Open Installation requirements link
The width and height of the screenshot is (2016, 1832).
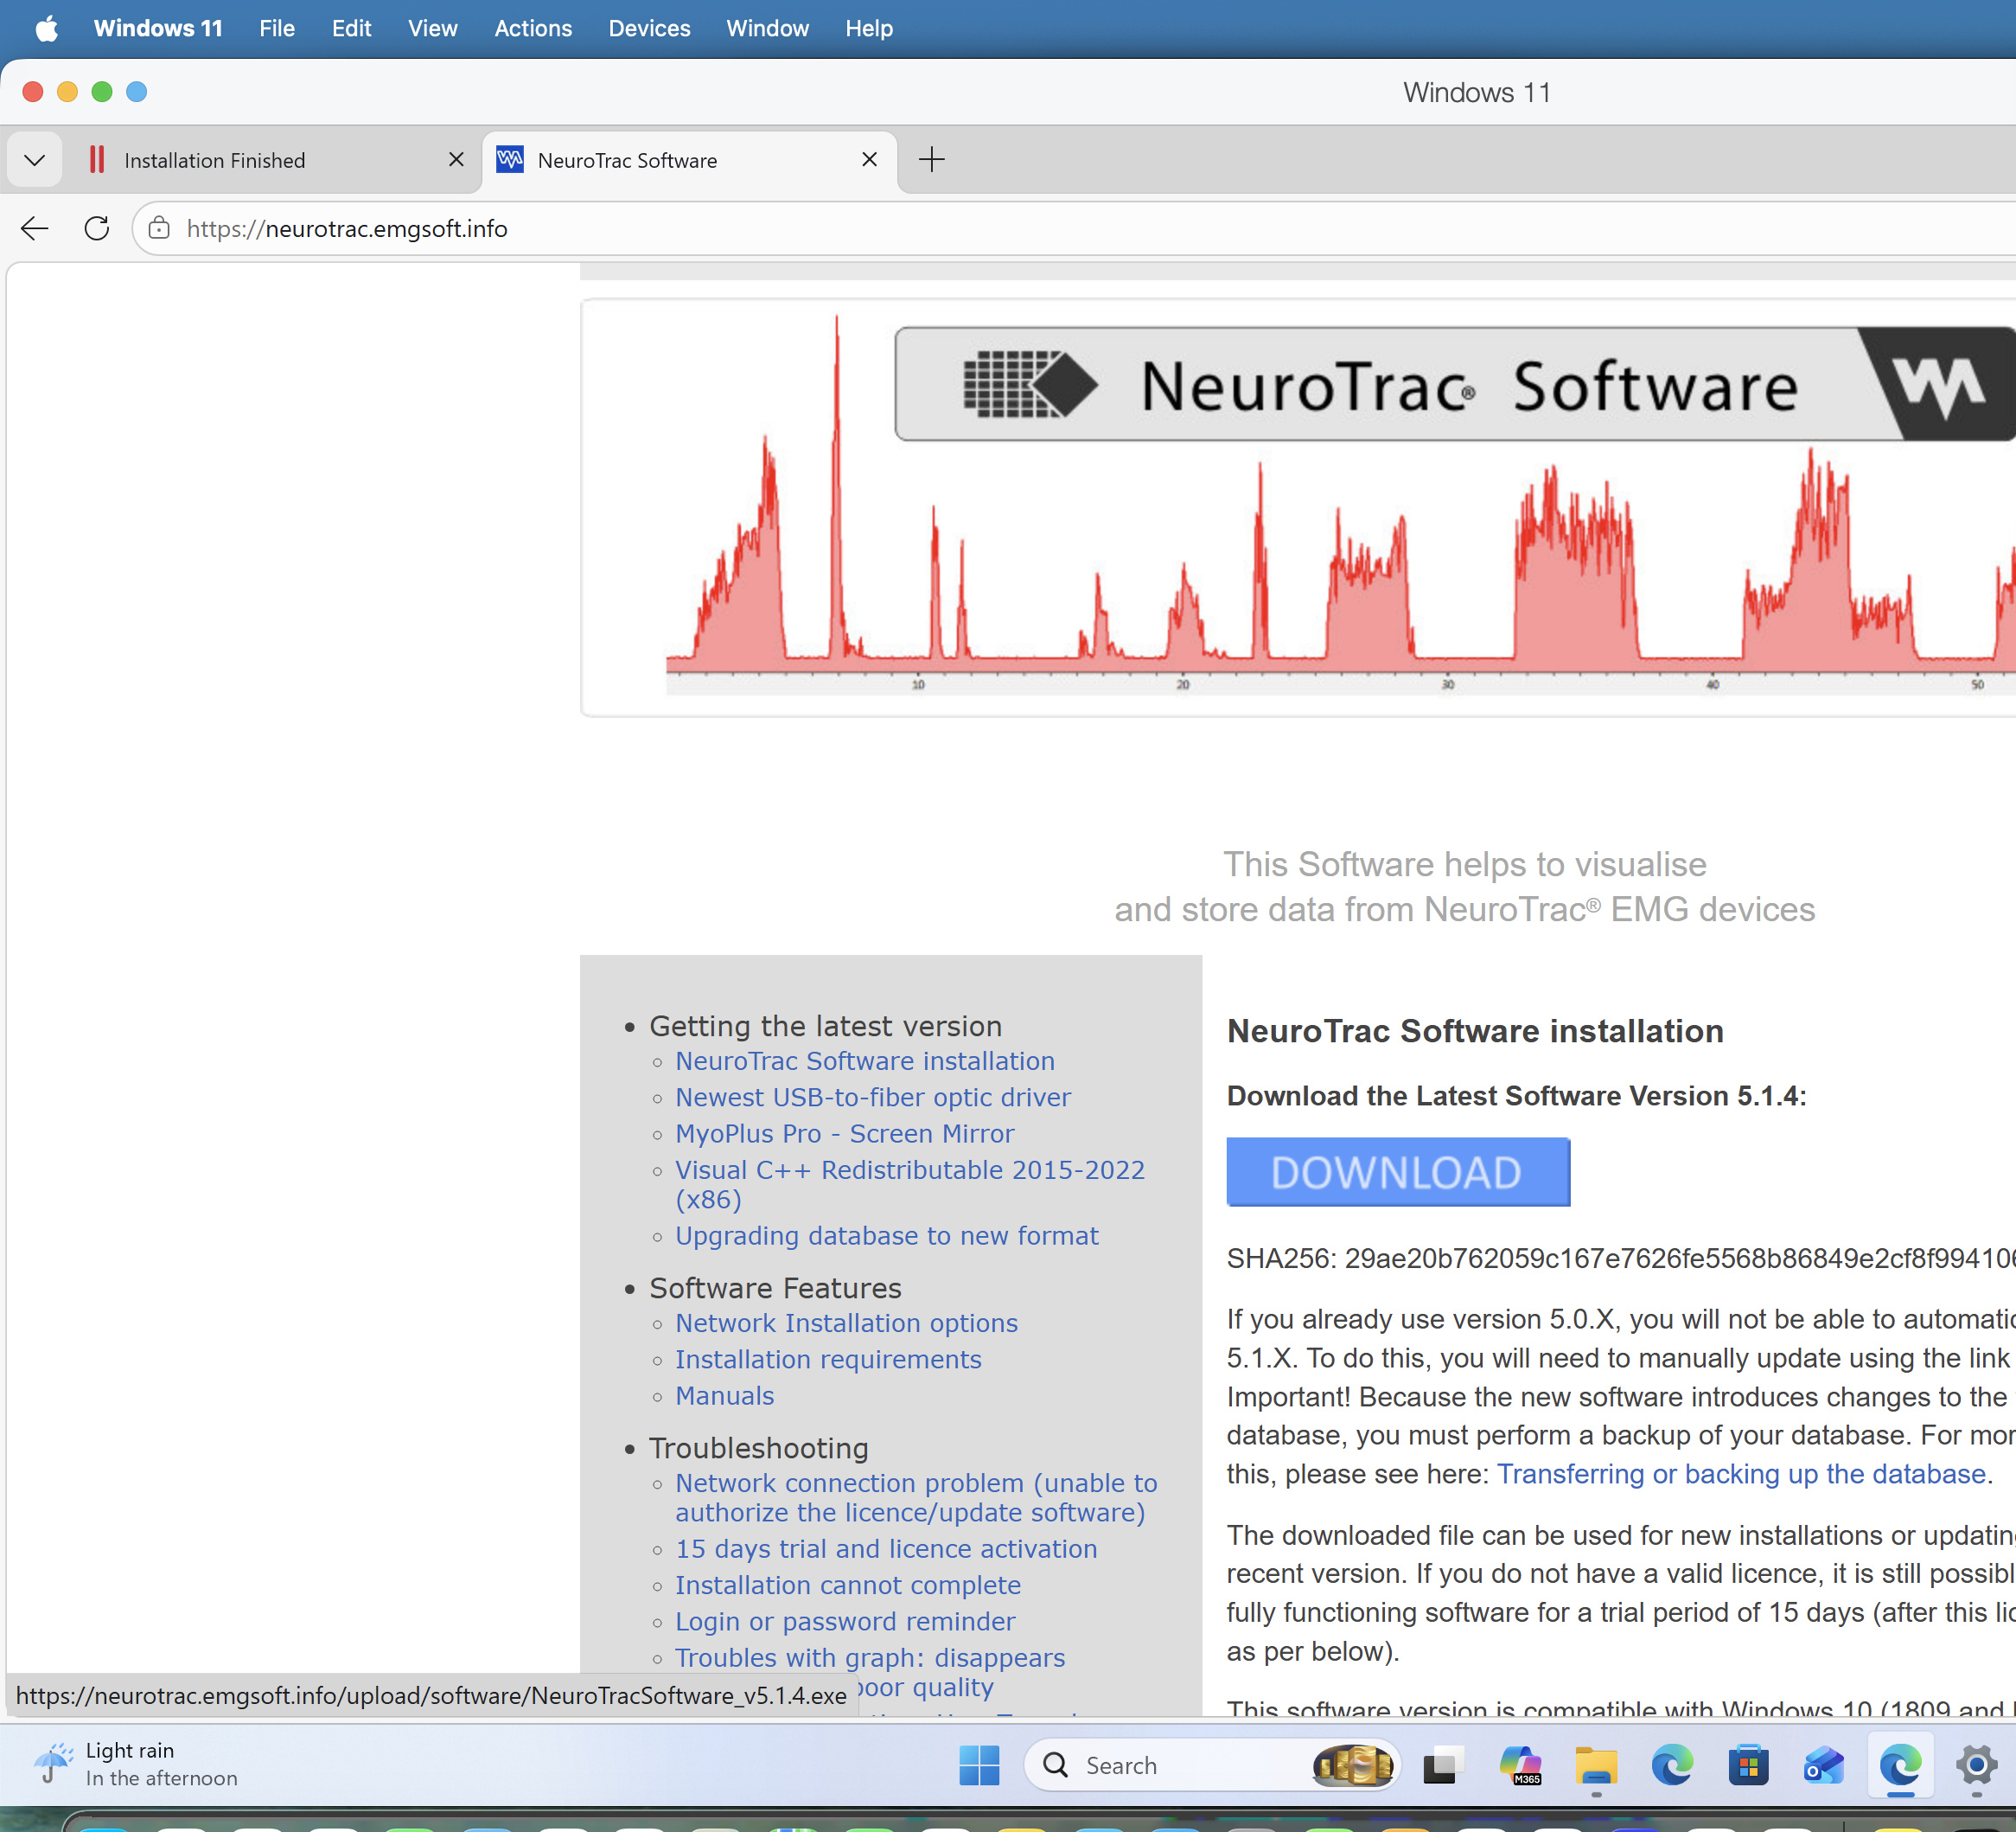[x=828, y=1360]
